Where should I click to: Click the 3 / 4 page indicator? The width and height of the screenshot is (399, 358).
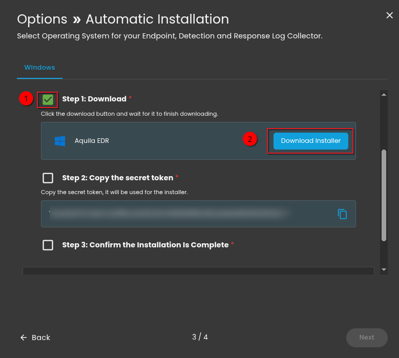click(200, 337)
